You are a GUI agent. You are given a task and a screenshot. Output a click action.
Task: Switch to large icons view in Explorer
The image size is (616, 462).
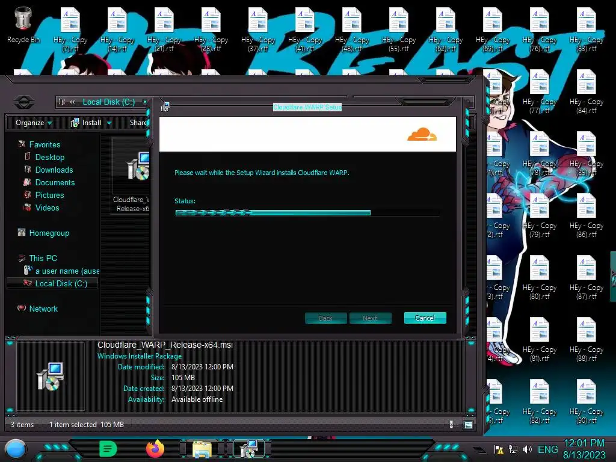click(x=468, y=425)
